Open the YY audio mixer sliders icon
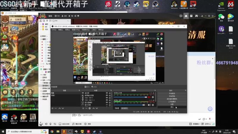 (55, 124)
